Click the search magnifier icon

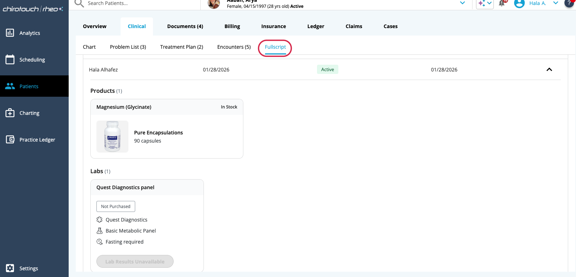[x=79, y=3]
